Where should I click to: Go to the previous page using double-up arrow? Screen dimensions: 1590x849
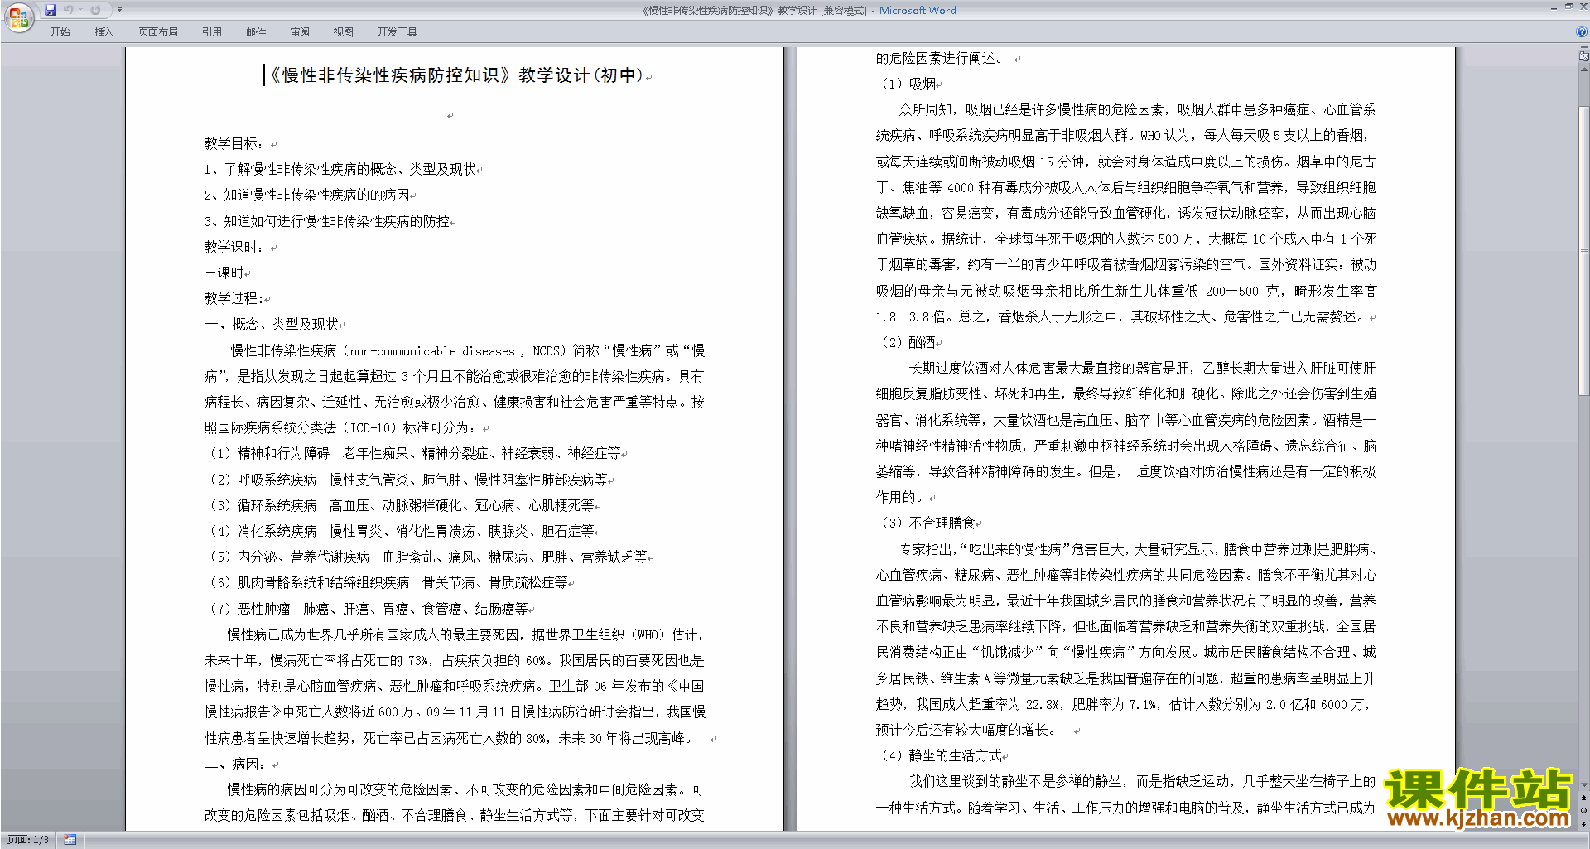coord(1583,798)
